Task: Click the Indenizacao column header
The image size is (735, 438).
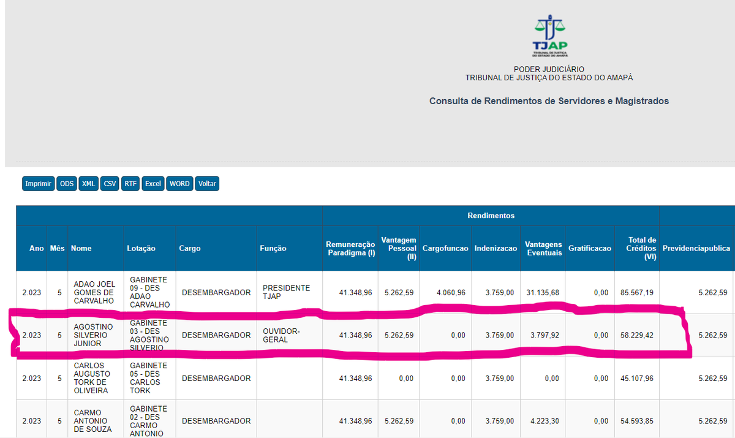Action: [x=496, y=249]
